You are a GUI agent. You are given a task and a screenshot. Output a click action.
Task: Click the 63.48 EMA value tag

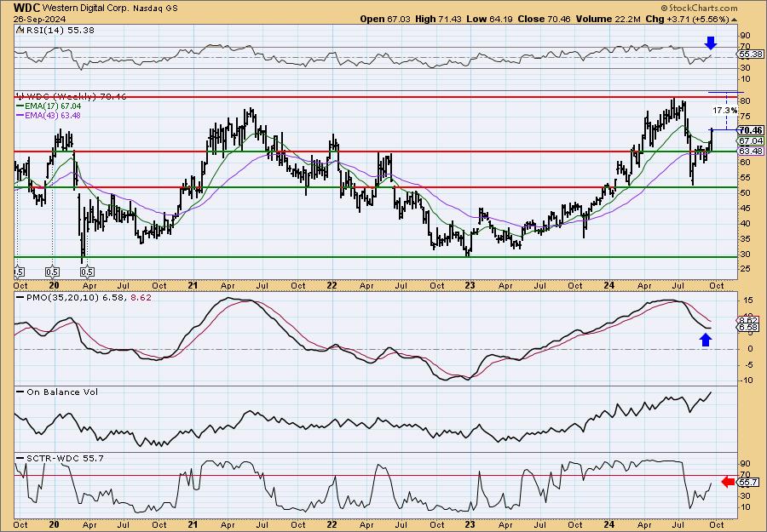coord(751,151)
